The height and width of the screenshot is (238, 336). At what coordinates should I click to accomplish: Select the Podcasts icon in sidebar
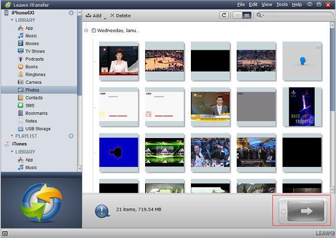click(21, 59)
